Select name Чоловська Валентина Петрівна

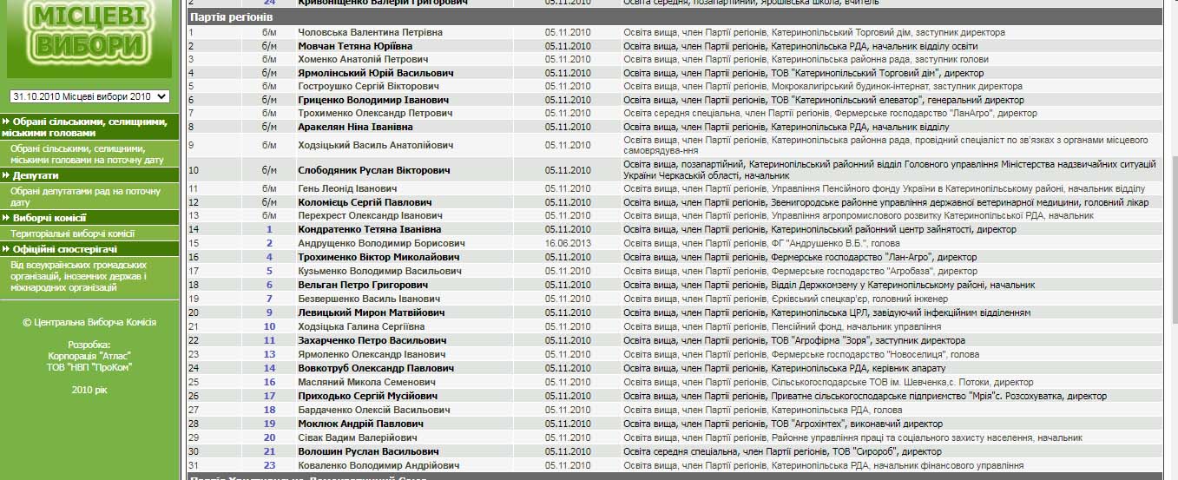[x=370, y=32]
